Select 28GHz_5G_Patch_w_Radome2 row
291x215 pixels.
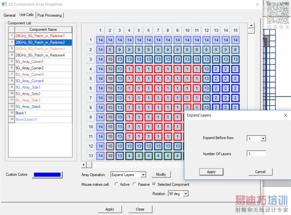(x=43, y=42)
